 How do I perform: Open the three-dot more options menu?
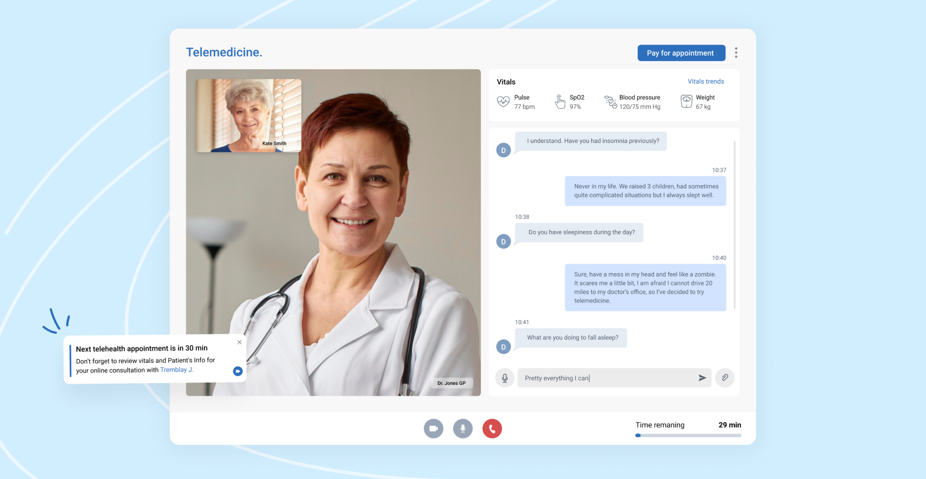[736, 53]
